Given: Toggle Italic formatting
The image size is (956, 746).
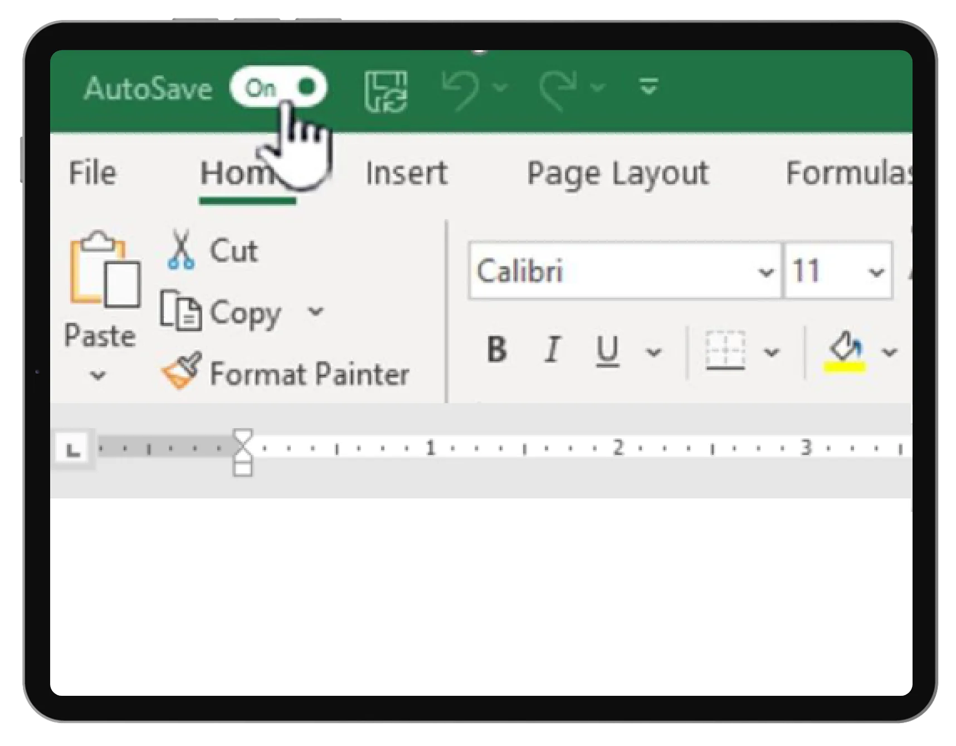Looking at the screenshot, I should click(x=553, y=351).
